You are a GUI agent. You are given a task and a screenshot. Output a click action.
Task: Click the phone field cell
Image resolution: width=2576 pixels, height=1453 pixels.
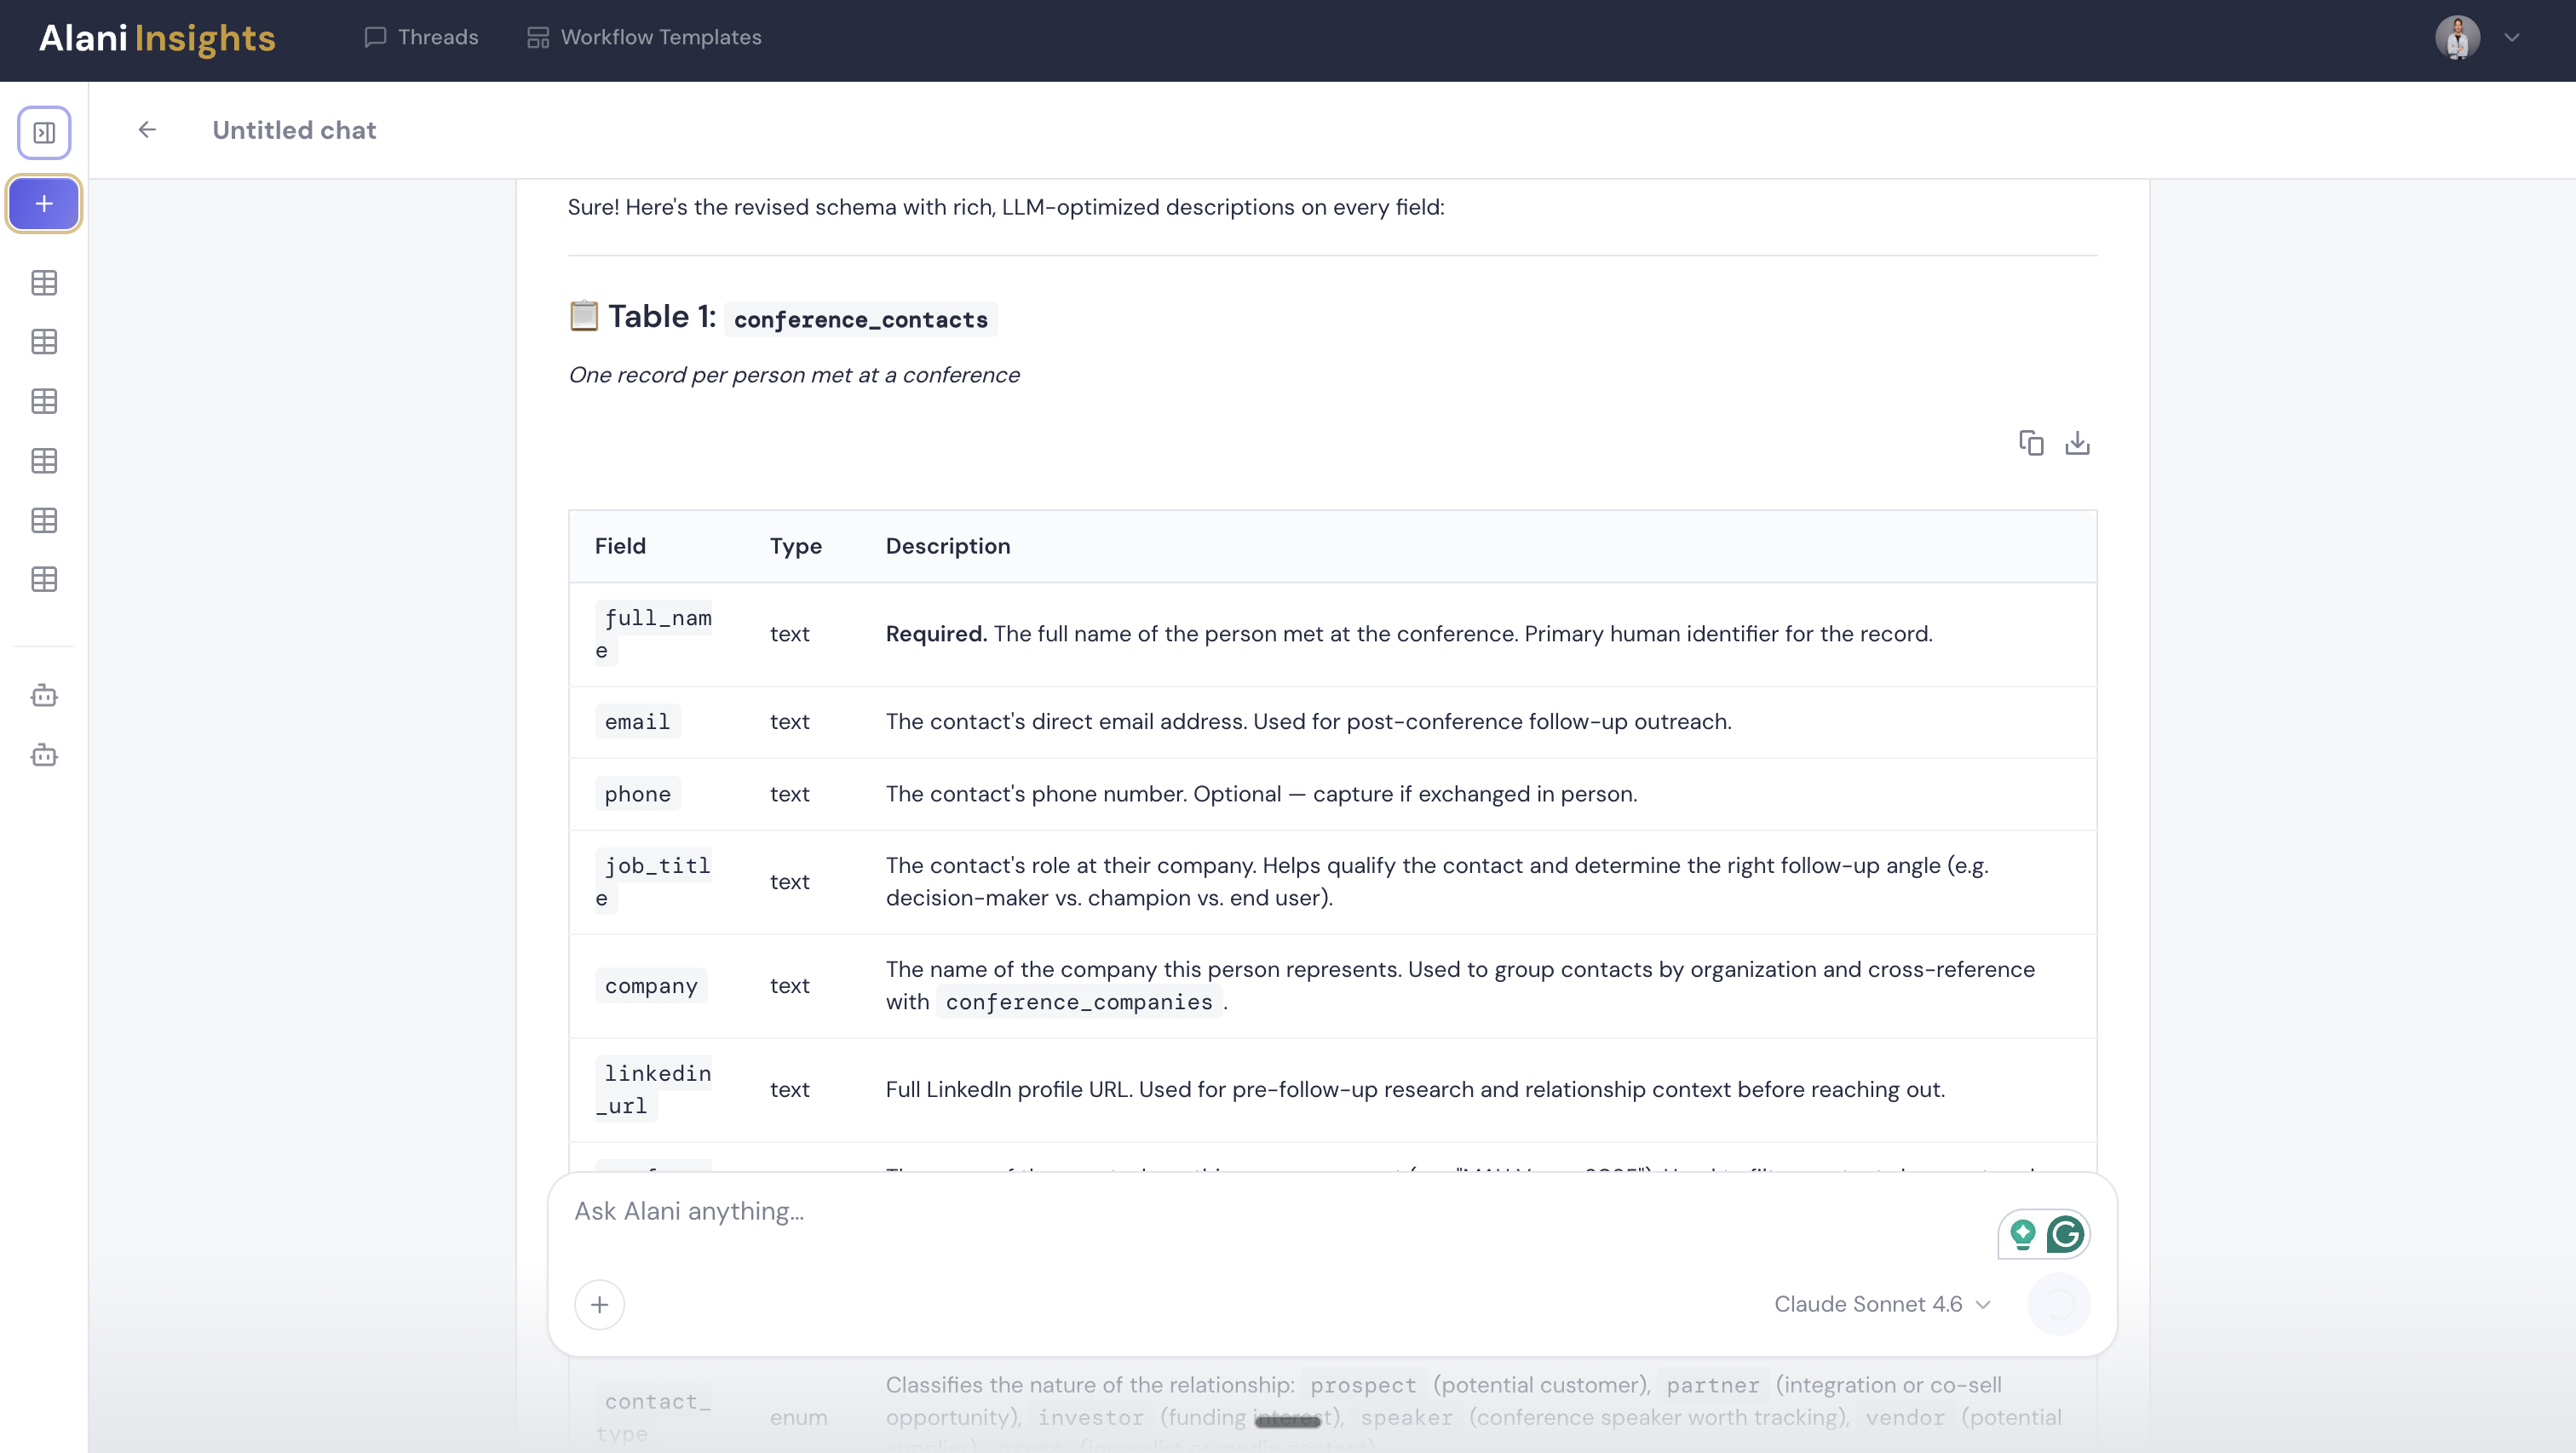[x=637, y=794]
